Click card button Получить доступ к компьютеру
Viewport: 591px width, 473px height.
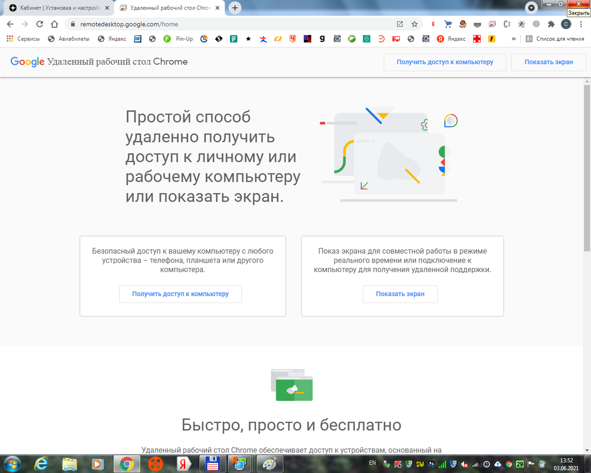click(x=180, y=294)
